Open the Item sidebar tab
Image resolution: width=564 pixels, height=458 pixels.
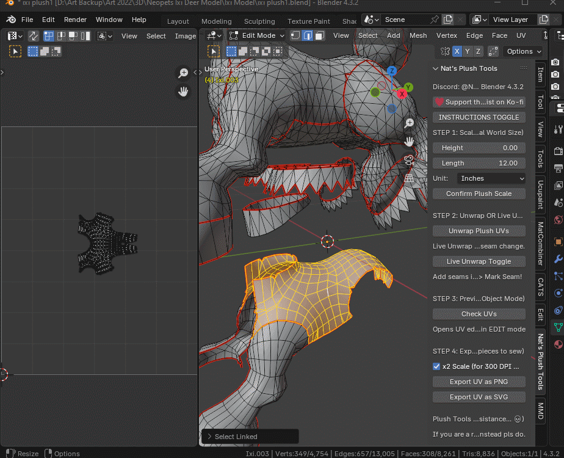point(540,74)
